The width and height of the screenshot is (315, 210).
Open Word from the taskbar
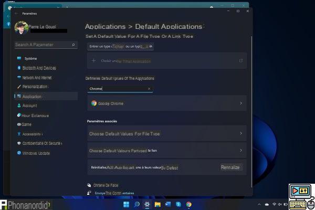[168, 204]
